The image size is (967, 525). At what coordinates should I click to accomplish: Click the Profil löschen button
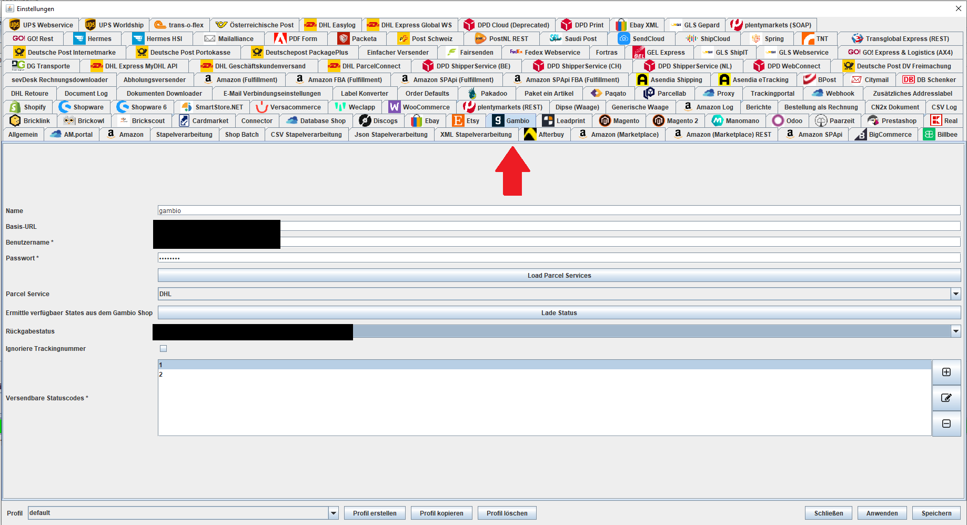tap(507, 513)
